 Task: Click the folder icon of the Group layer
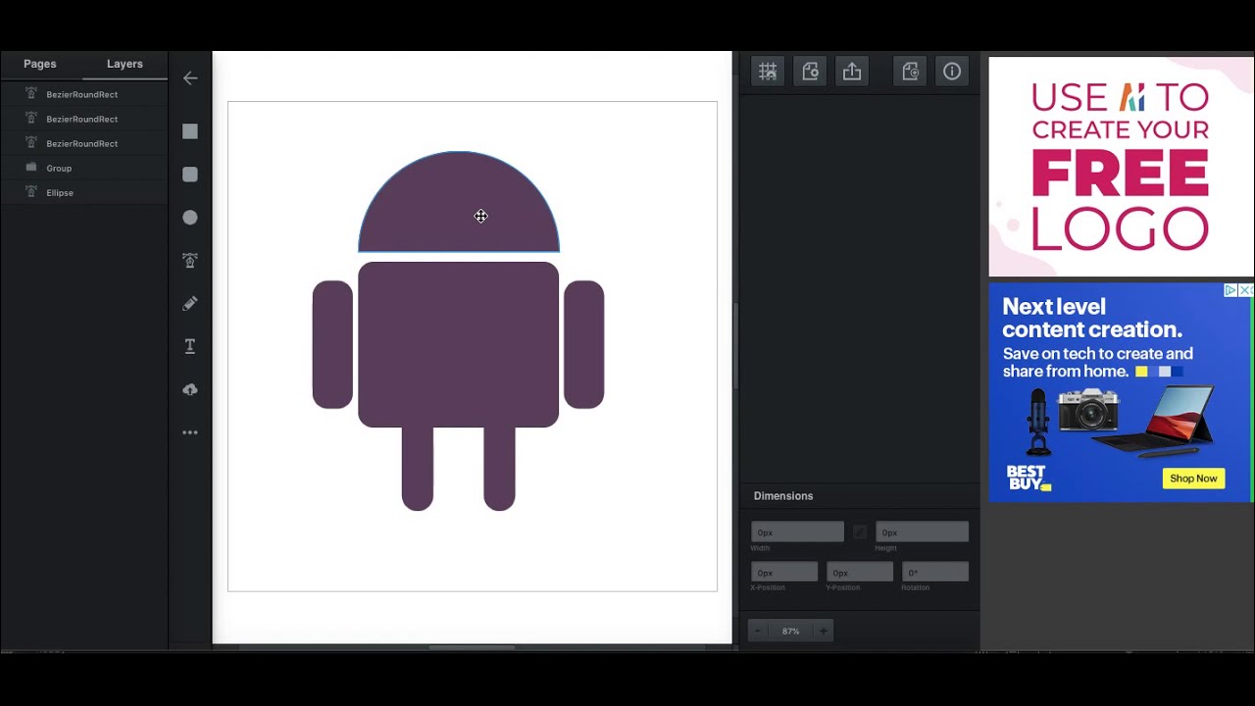31,168
